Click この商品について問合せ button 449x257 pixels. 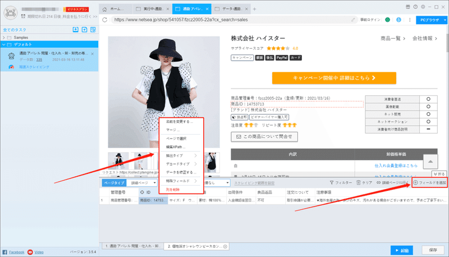264,137
